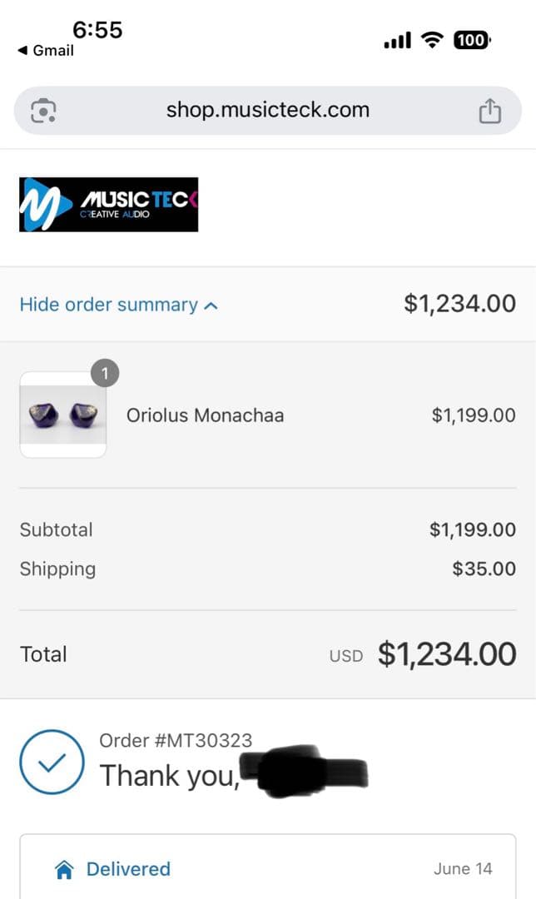Tap the share icon in address bar
Image resolution: width=536 pixels, height=899 pixels.
click(490, 111)
